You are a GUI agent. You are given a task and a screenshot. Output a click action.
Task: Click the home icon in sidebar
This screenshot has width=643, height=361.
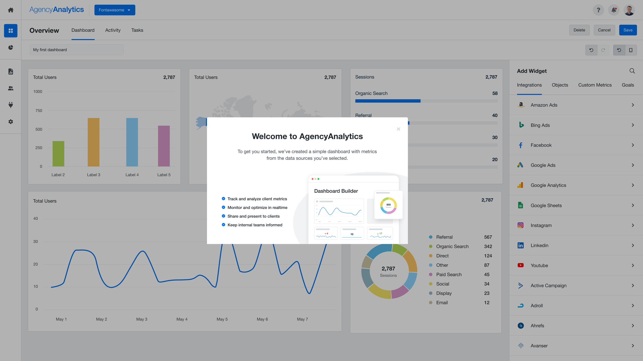pyautogui.click(x=11, y=10)
